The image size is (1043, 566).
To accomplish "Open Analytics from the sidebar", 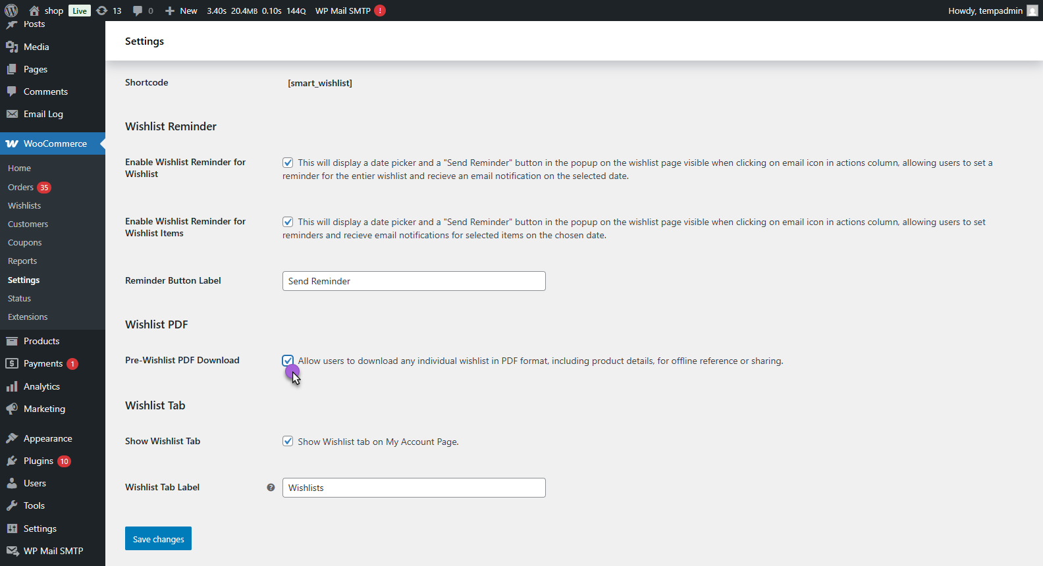I will pyautogui.click(x=41, y=386).
